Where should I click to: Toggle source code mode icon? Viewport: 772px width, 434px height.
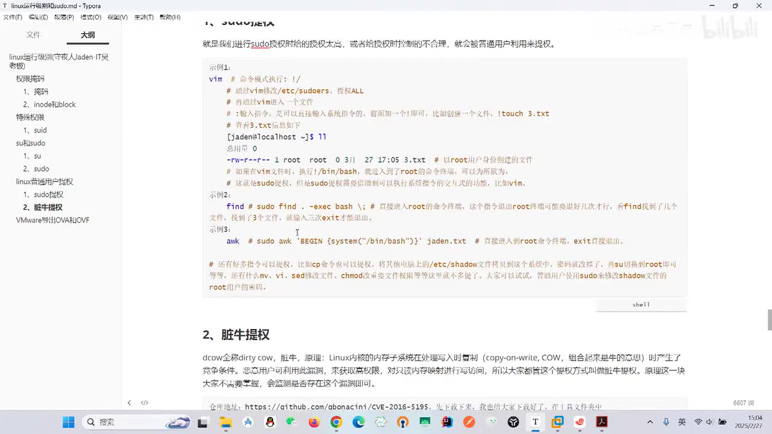(x=145, y=403)
